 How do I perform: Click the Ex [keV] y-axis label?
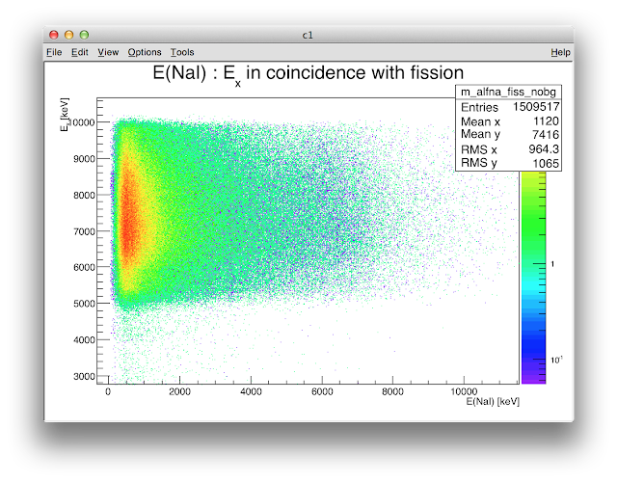tap(65, 115)
